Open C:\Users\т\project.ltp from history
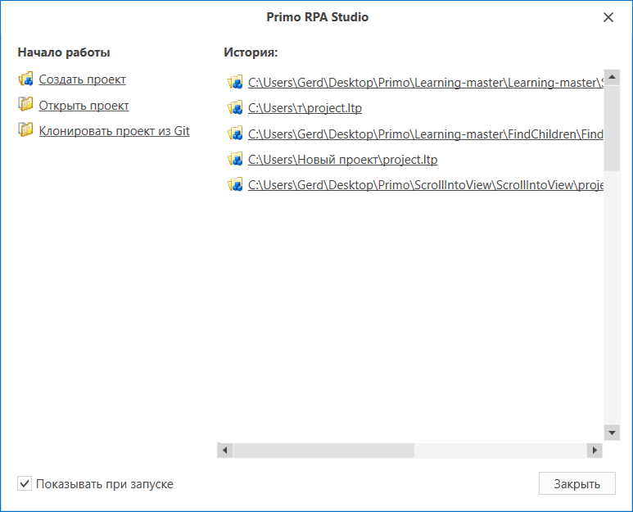 tap(305, 108)
